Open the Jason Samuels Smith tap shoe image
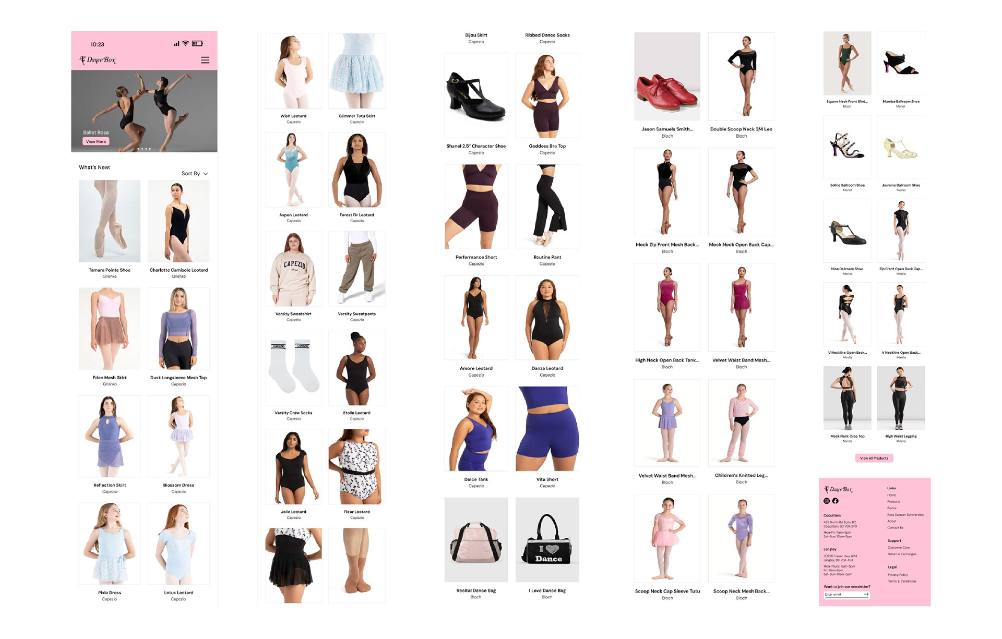 tap(667, 77)
